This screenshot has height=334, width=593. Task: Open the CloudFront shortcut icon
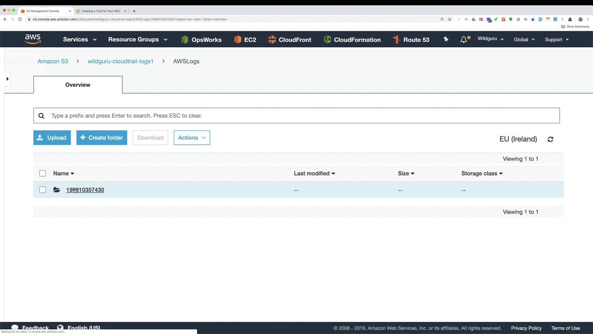272,39
